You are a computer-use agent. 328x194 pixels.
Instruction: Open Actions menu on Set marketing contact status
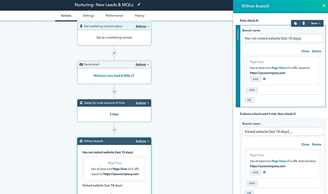click(142, 26)
